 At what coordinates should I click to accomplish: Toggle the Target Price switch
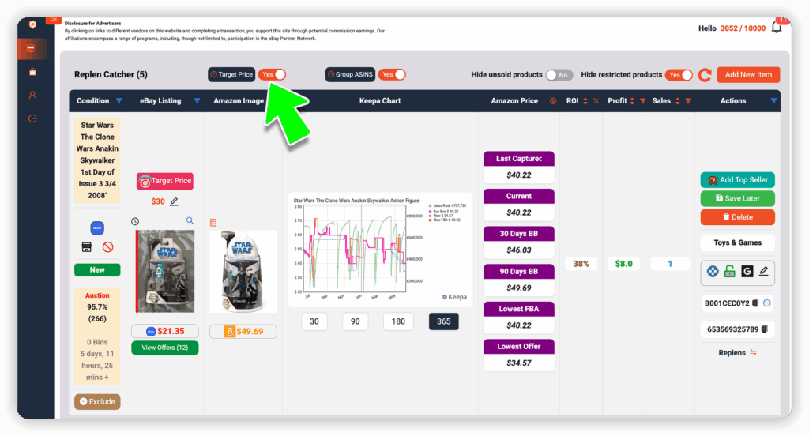tap(272, 75)
